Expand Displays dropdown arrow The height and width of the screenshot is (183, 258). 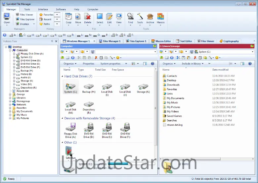click(34, 24)
